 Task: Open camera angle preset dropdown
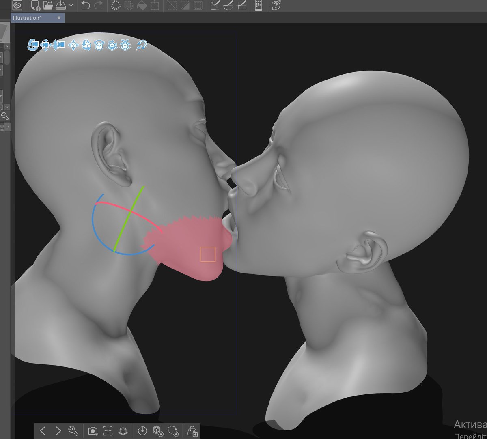[93, 430]
